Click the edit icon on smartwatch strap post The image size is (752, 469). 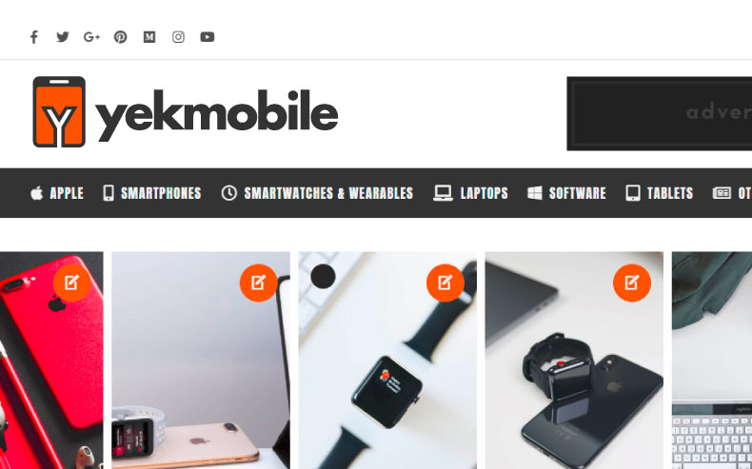(445, 283)
